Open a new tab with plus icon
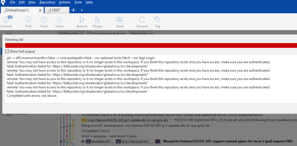The image size is (297, 146). tap(73, 10)
